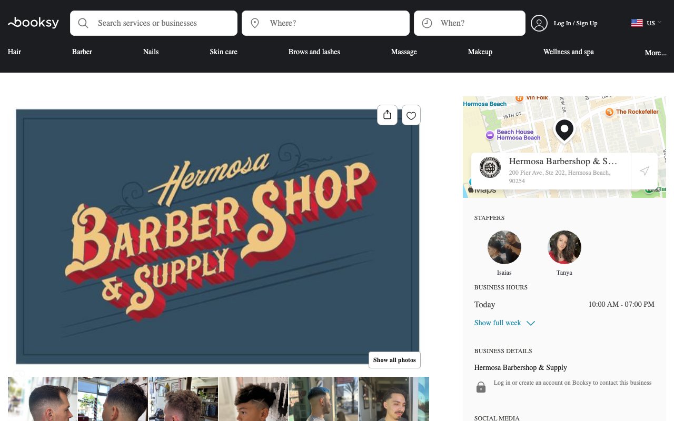Select staffer Tanya avatar
The width and height of the screenshot is (674, 421).
[x=564, y=247]
